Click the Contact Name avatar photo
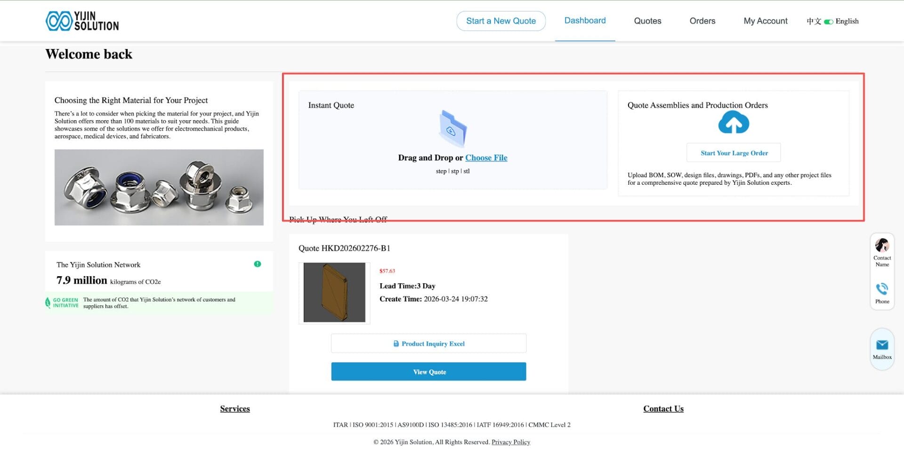This screenshot has width=904, height=468. click(x=882, y=246)
